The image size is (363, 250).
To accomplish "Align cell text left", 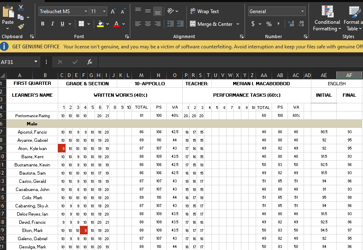I will coord(138,24).
